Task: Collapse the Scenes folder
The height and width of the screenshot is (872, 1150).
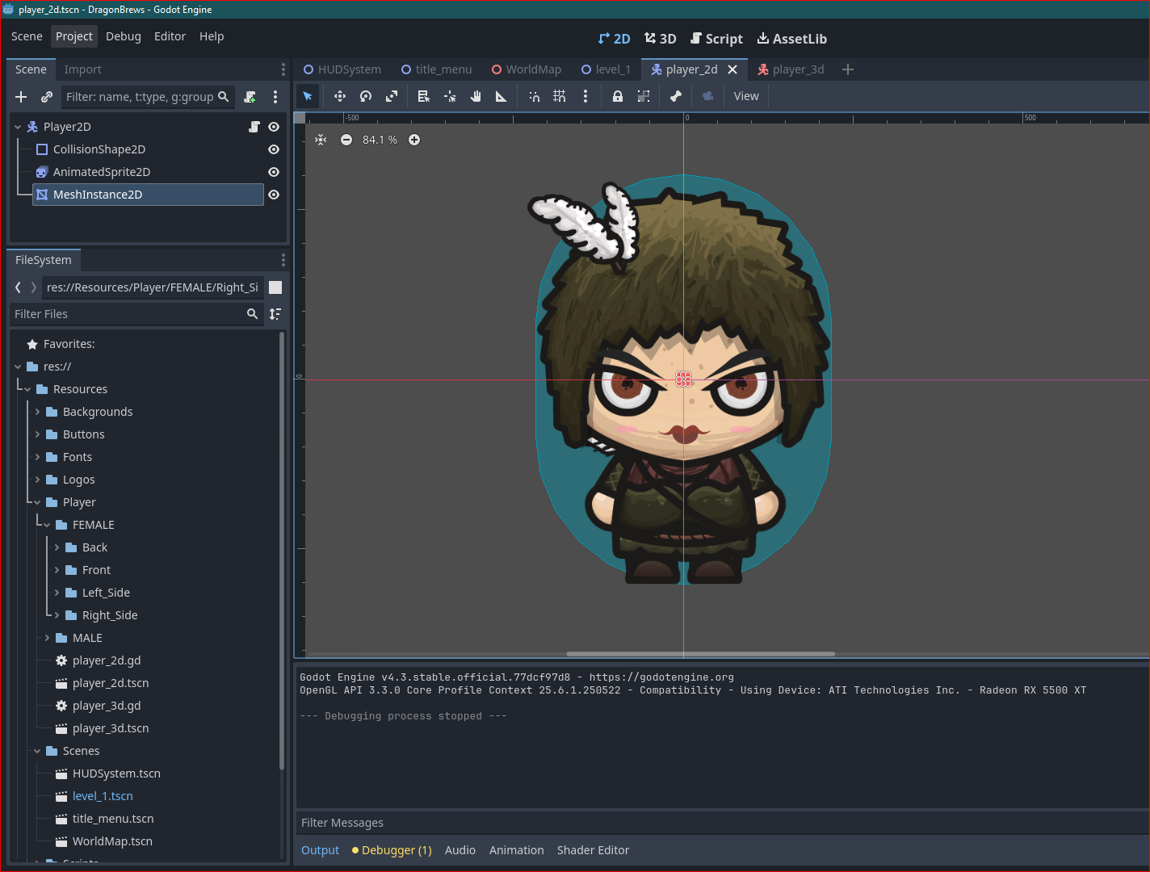Action: pos(37,751)
